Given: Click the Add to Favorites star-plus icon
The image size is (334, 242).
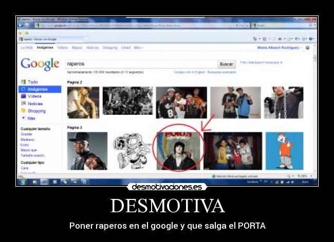Looking at the screenshot, I should 27,33.
